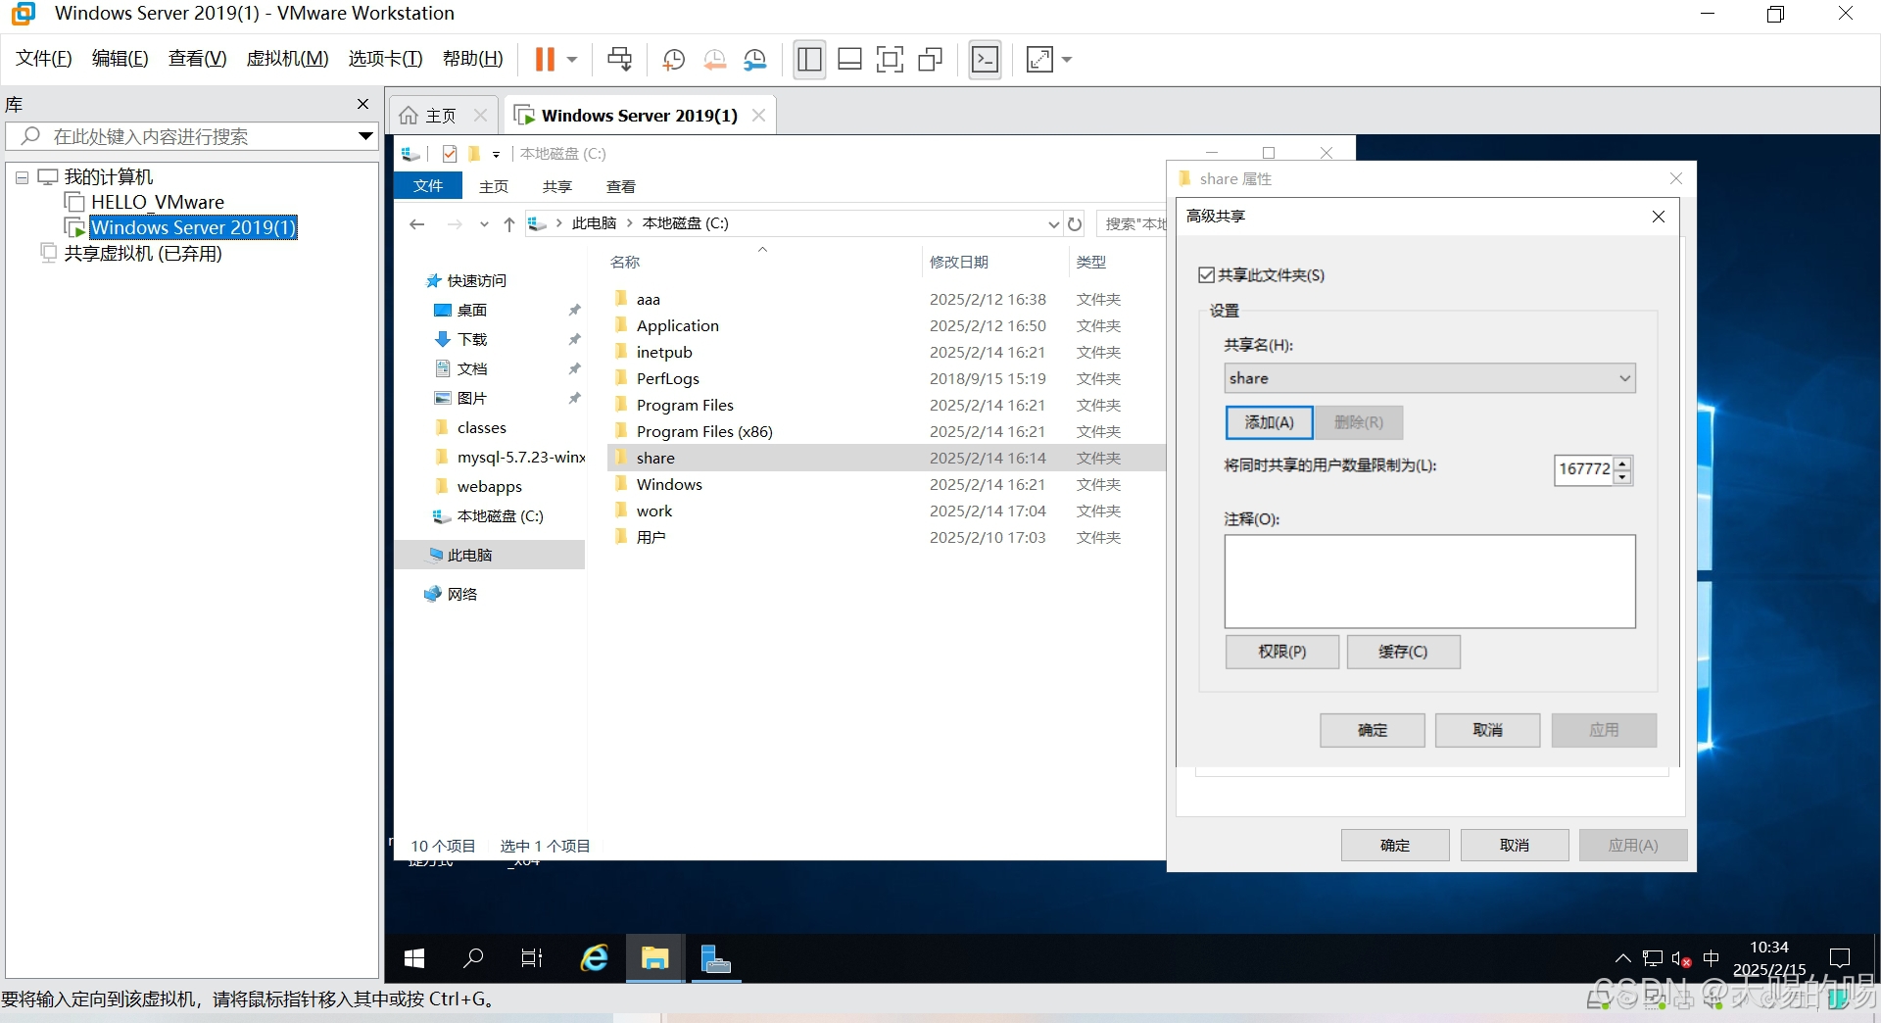
Task: Click the Send Ctrl+Alt+Del toolbar icon
Action: click(x=619, y=60)
